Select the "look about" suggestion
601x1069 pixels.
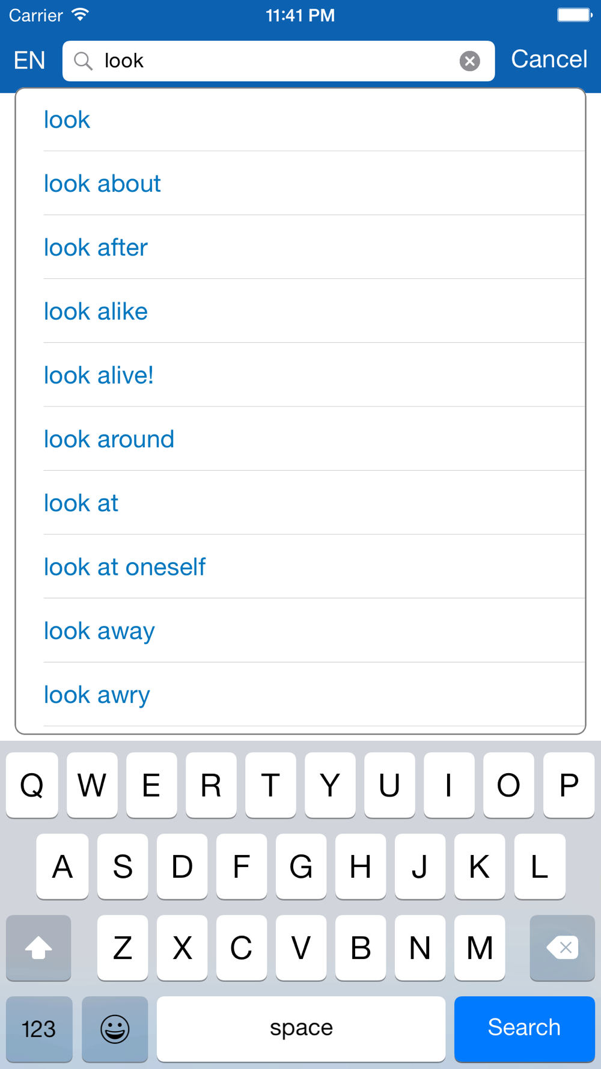102,183
